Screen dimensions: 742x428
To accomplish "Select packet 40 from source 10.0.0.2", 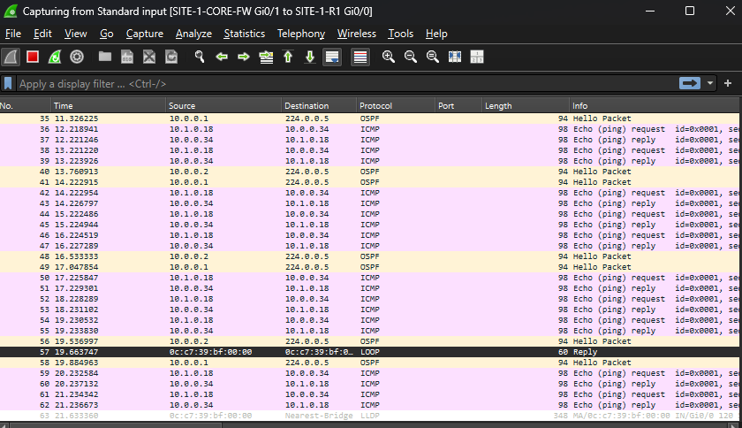I will click(x=369, y=172).
